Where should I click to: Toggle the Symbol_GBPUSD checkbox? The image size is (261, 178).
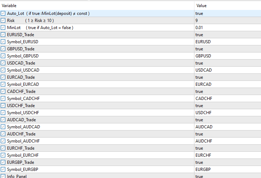[3, 56]
